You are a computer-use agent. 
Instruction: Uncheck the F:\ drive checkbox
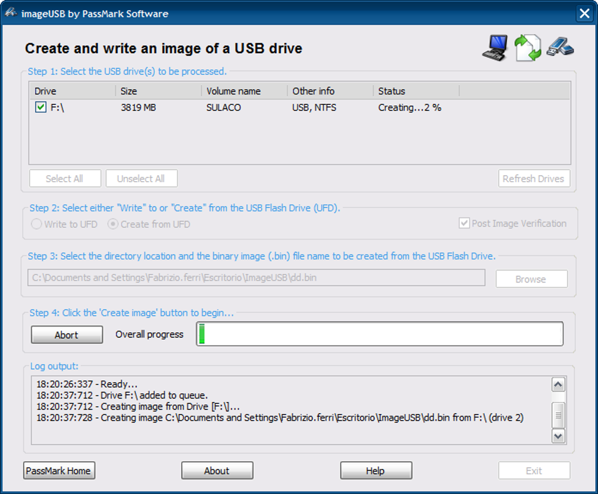coord(41,107)
